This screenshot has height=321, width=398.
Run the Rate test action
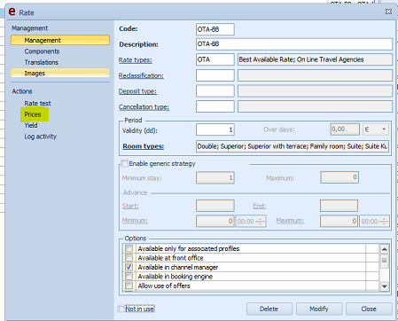(37, 104)
